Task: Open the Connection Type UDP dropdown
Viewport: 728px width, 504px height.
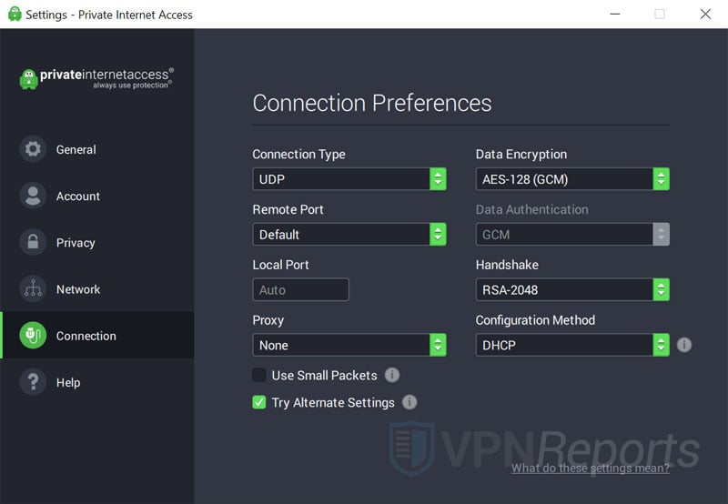Action: [349, 179]
